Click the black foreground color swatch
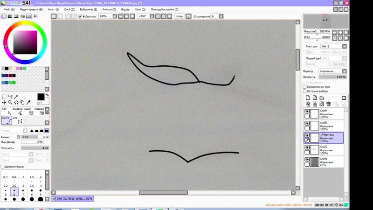373x210 pixels. click(41, 97)
